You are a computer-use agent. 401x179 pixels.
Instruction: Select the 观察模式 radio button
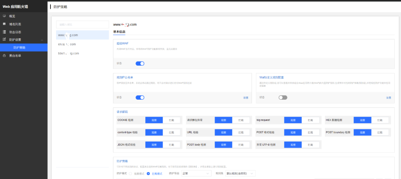130,173
